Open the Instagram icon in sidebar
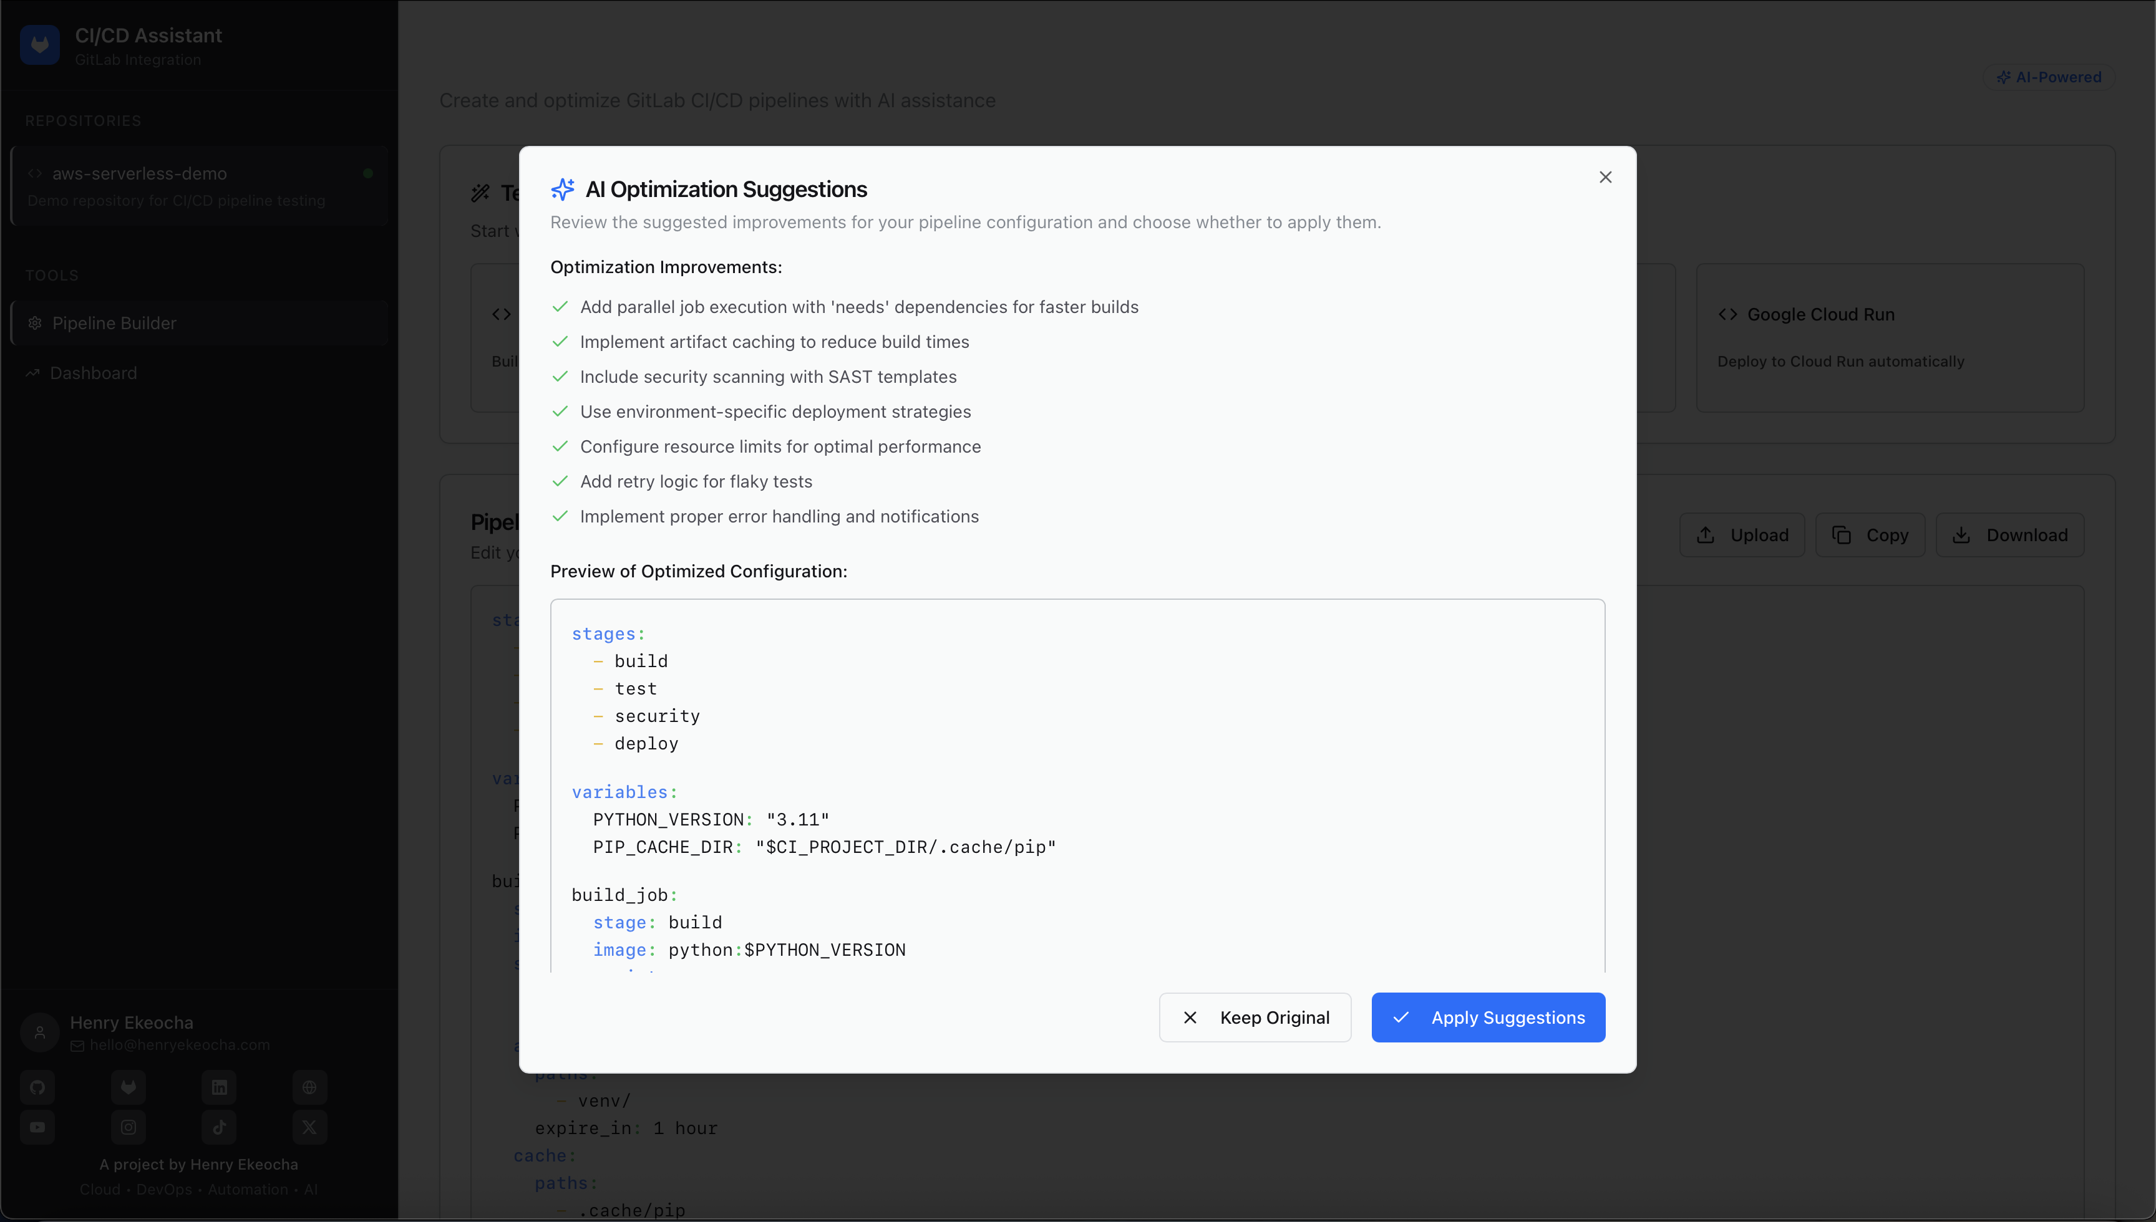 pyautogui.click(x=129, y=1127)
